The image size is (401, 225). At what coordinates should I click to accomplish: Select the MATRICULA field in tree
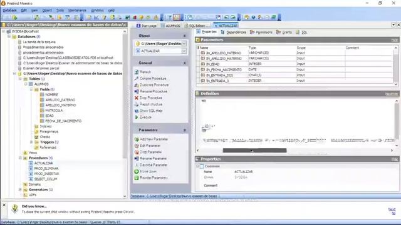click(54, 111)
